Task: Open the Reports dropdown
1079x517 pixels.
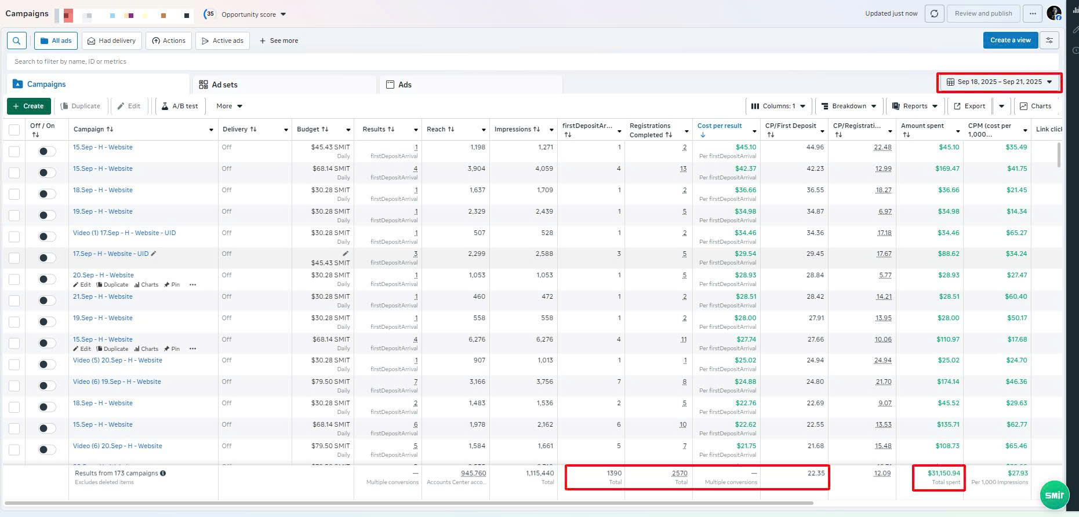Action: (x=915, y=106)
